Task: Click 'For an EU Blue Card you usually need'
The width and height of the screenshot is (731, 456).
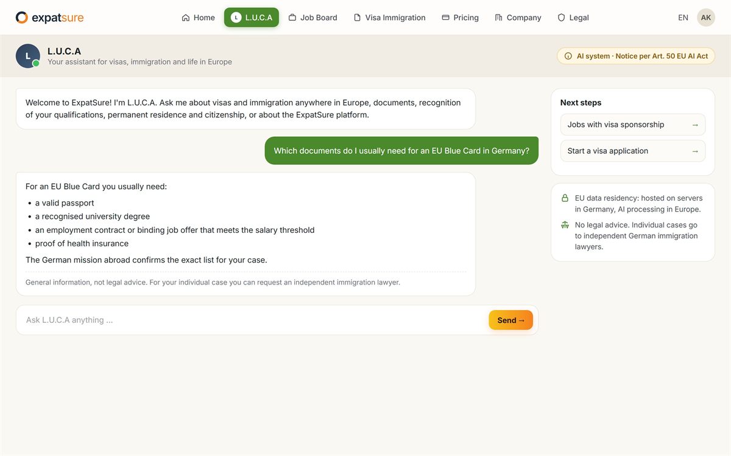Action: click(x=96, y=187)
